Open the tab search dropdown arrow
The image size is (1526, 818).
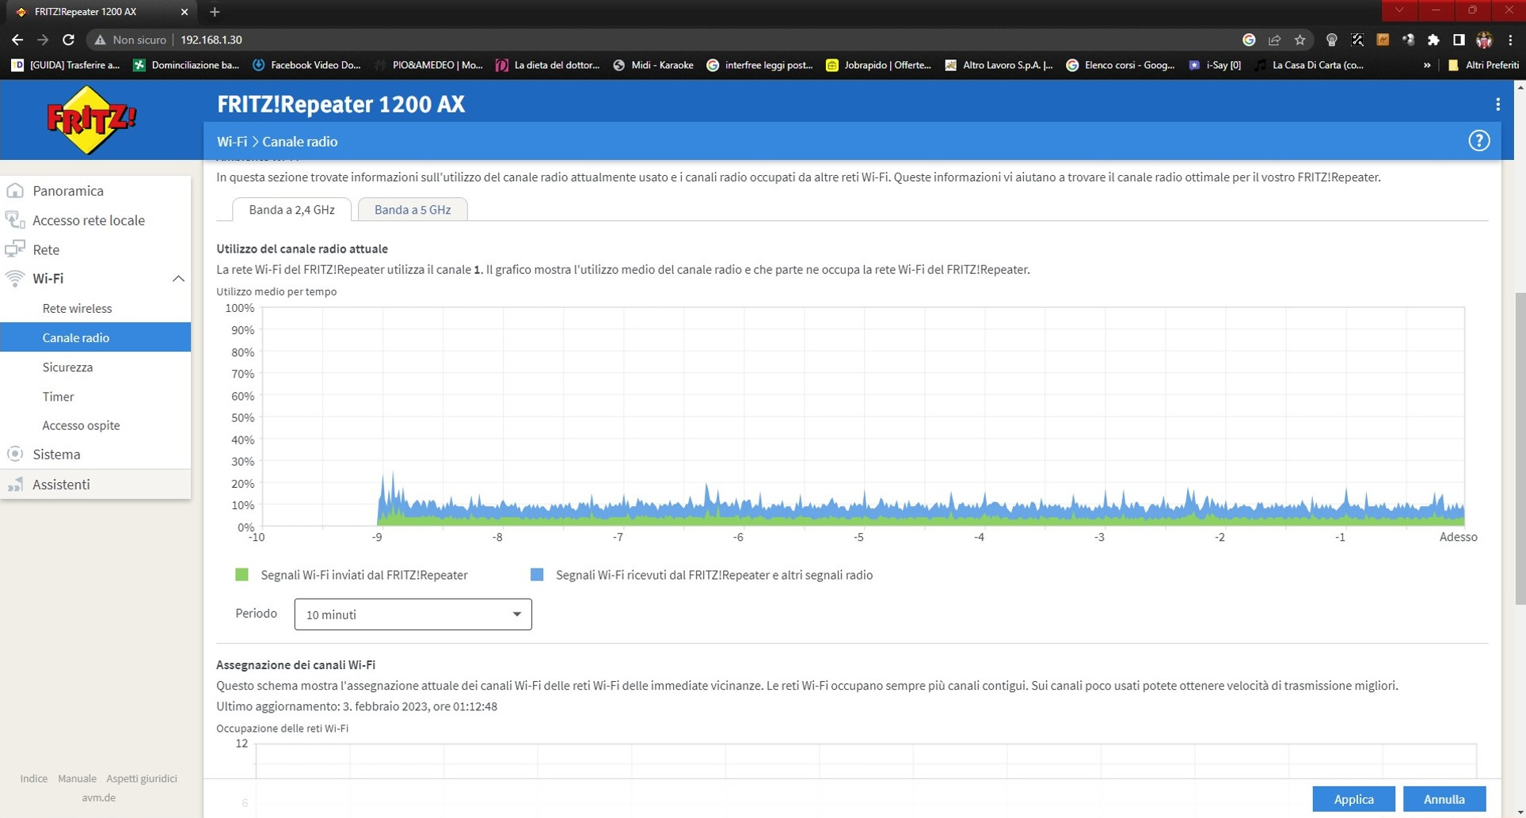1399,10
